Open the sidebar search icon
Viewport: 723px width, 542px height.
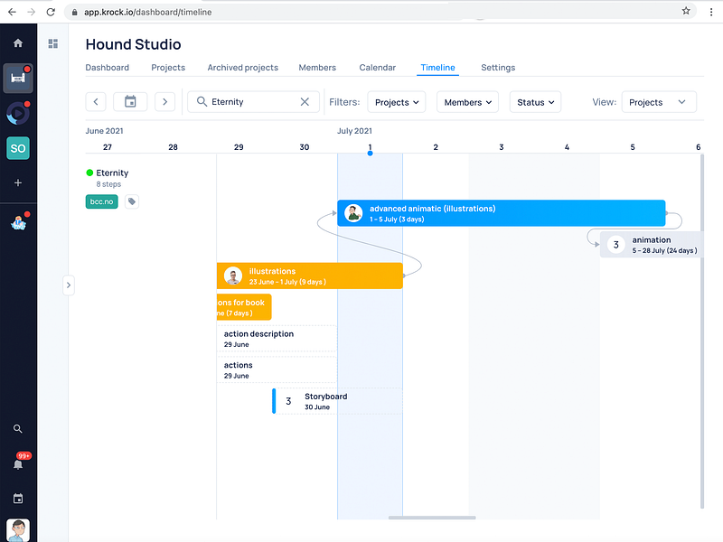point(18,428)
